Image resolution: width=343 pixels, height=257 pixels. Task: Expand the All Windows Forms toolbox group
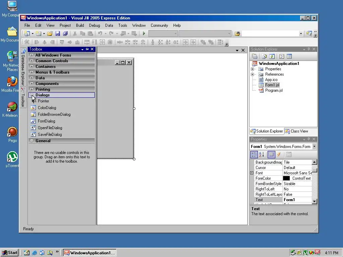(x=32, y=55)
